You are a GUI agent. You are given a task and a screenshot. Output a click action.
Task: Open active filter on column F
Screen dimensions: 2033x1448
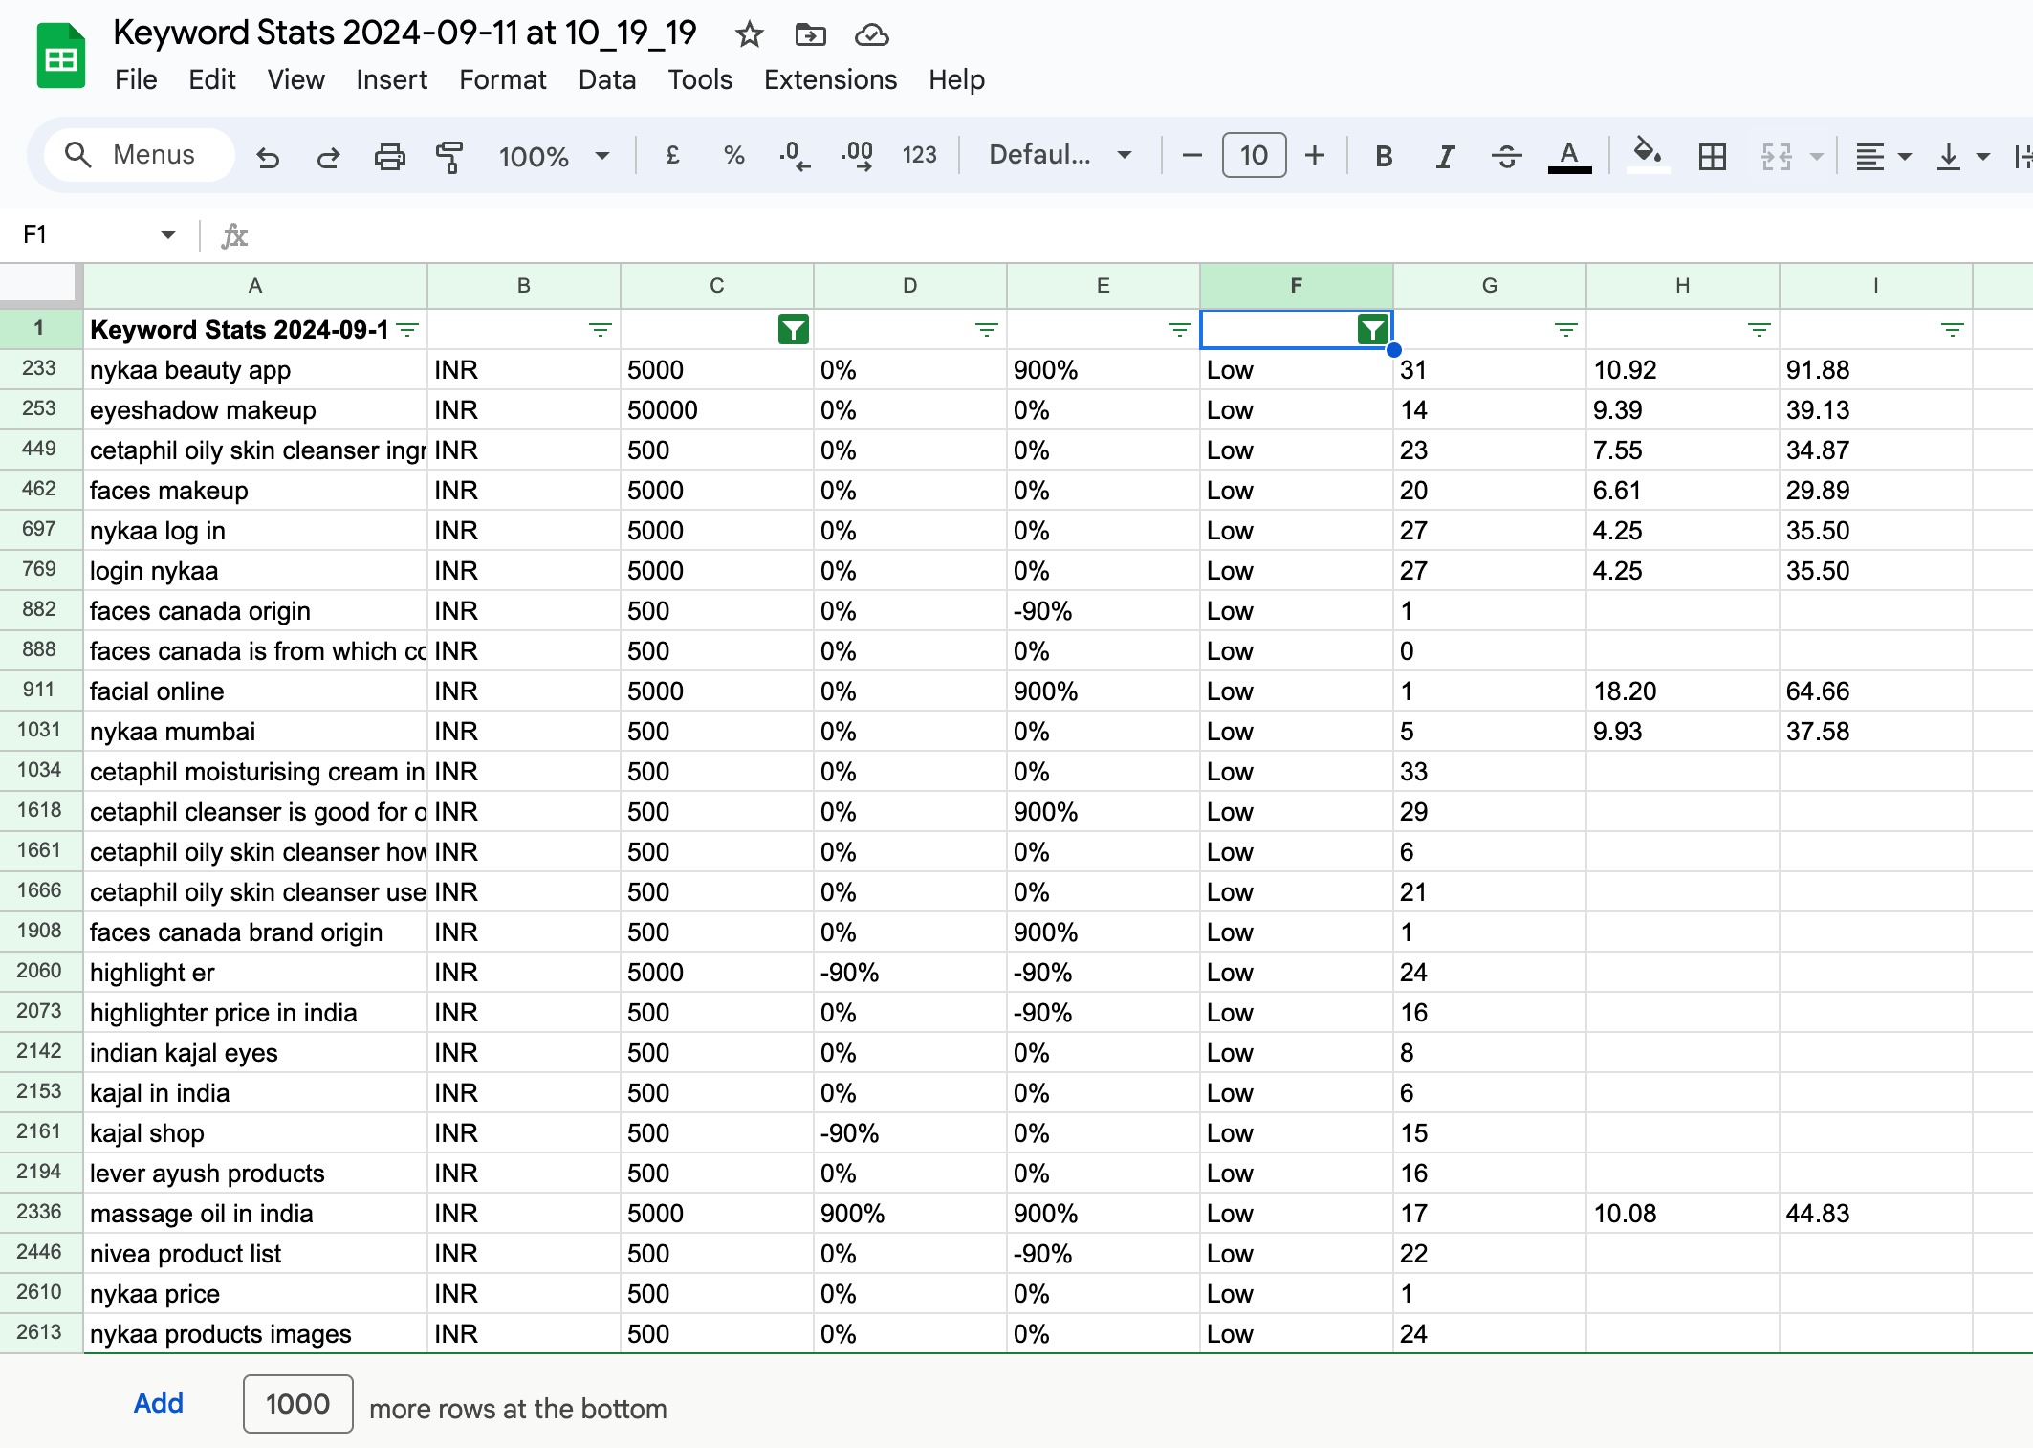[1373, 330]
